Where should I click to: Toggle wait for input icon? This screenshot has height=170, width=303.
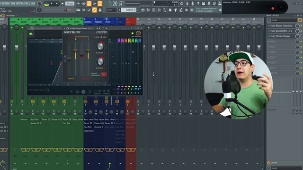click(83, 4)
